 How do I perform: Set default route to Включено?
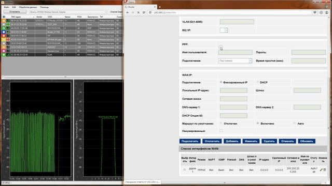tap(258, 123)
